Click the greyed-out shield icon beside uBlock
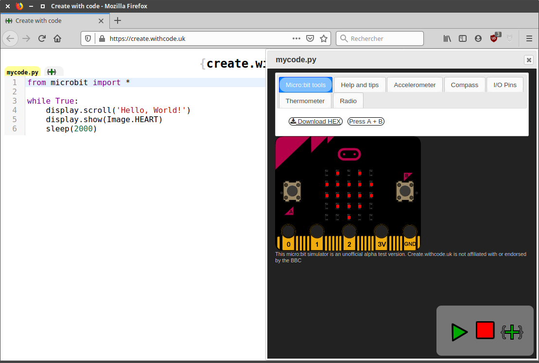Screen dimensions: 539x363 click(510, 38)
